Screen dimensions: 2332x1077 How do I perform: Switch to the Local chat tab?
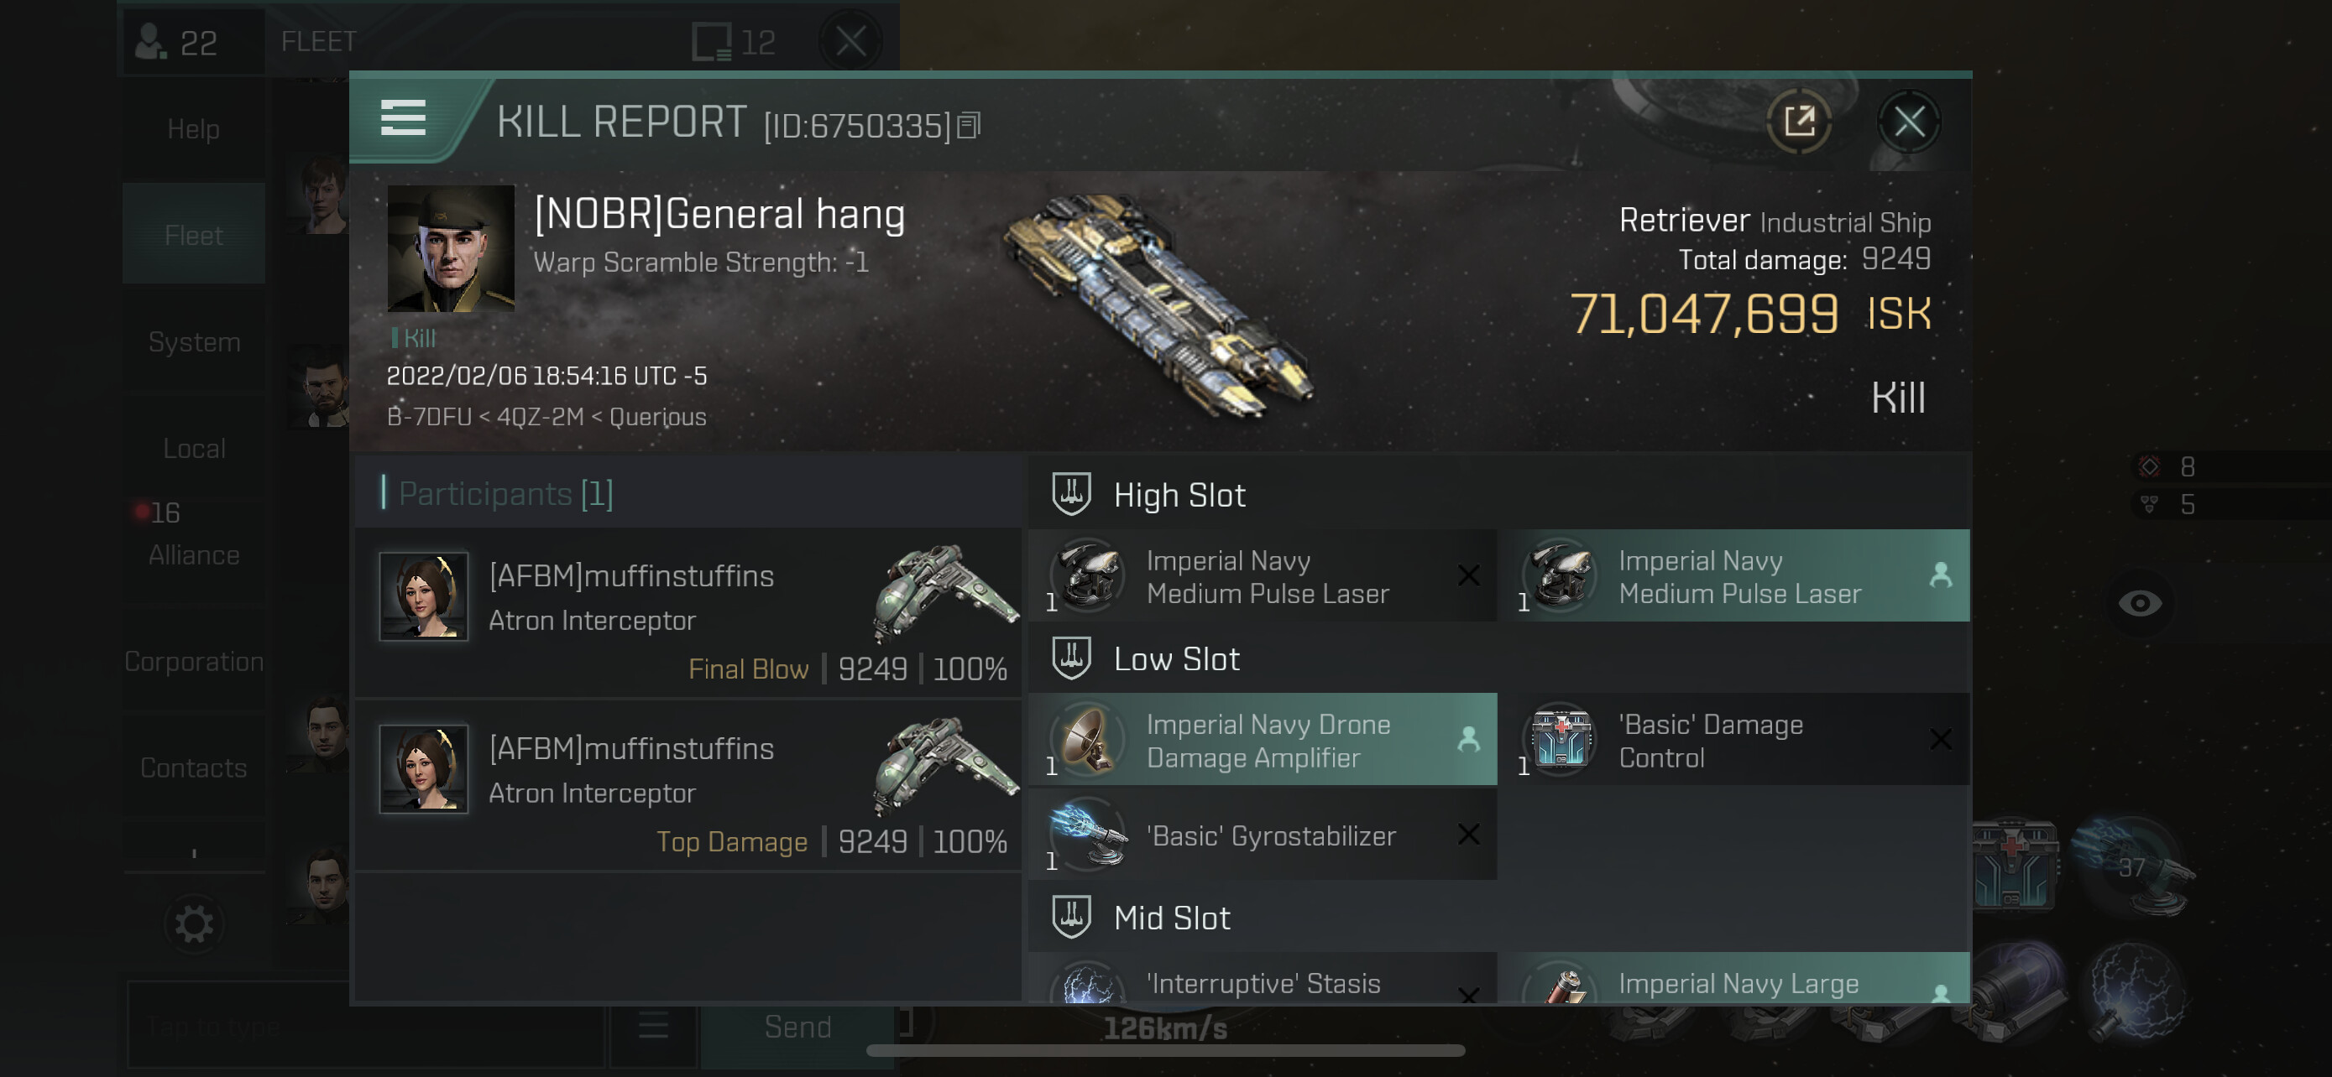tap(194, 448)
